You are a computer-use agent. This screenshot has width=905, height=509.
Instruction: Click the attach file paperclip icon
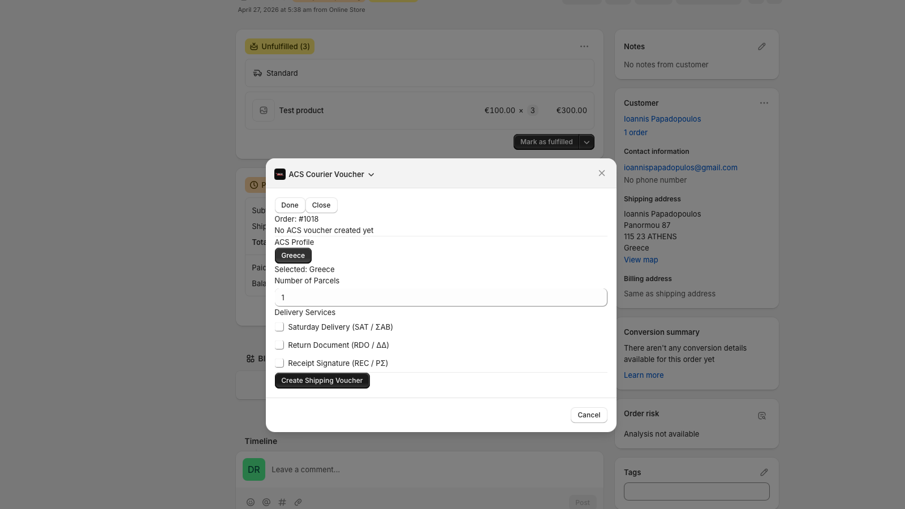(x=298, y=502)
